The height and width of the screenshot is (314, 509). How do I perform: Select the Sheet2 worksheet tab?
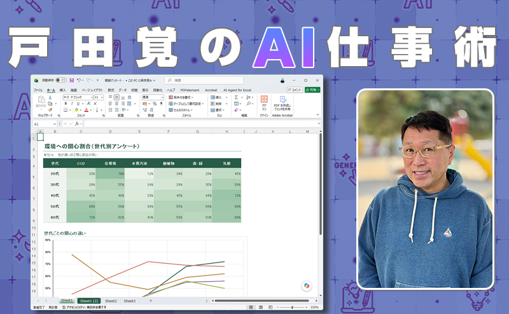click(x=111, y=301)
